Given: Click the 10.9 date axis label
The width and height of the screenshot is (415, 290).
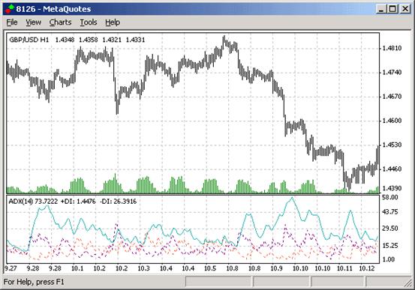Looking at the screenshot, I should click(277, 268).
